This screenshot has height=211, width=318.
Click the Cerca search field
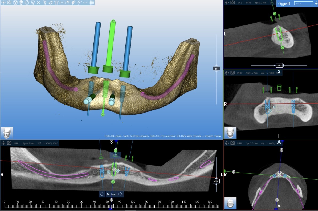click(x=304, y=3)
